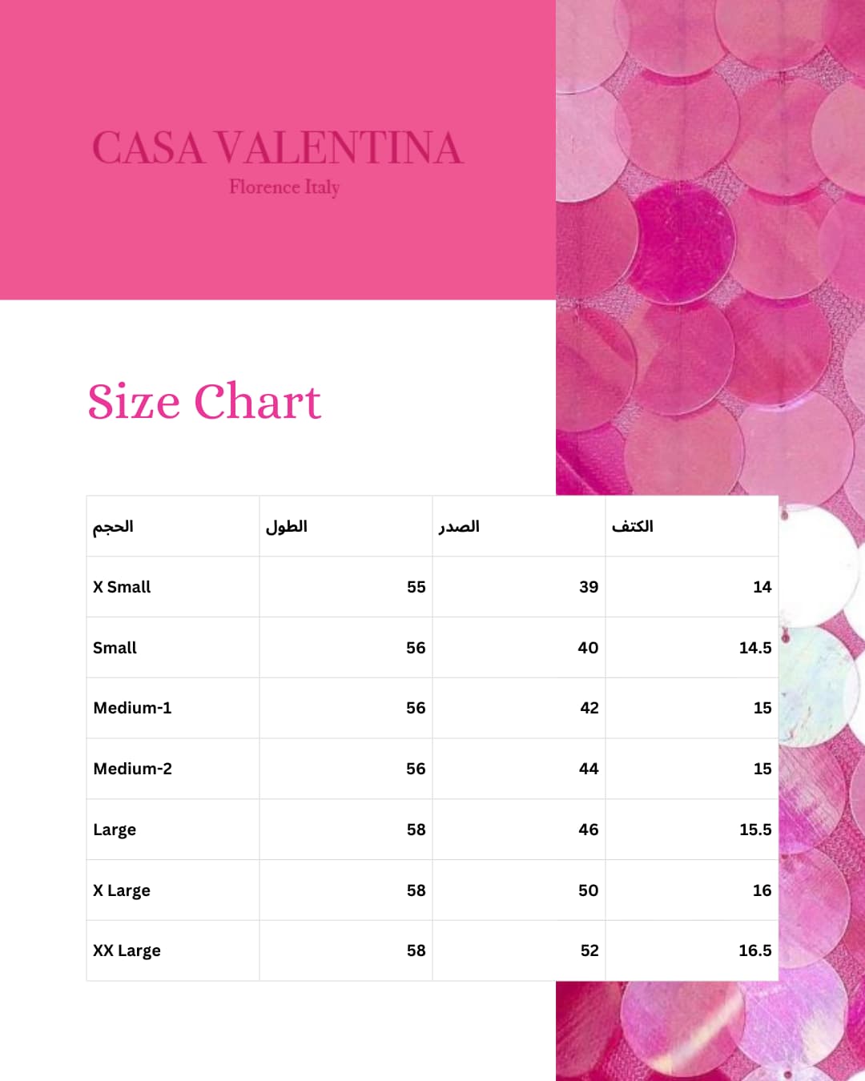Click the الصدر column header

pos(459,526)
